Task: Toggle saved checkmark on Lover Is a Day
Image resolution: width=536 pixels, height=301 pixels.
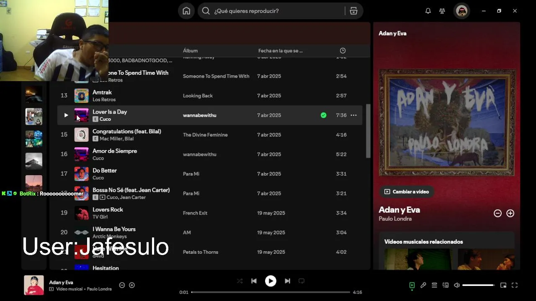Action: pos(323,115)
